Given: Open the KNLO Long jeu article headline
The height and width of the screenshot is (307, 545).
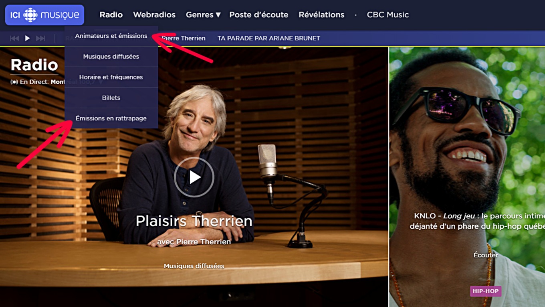Looking at the screenshot, I should point(477,221).
